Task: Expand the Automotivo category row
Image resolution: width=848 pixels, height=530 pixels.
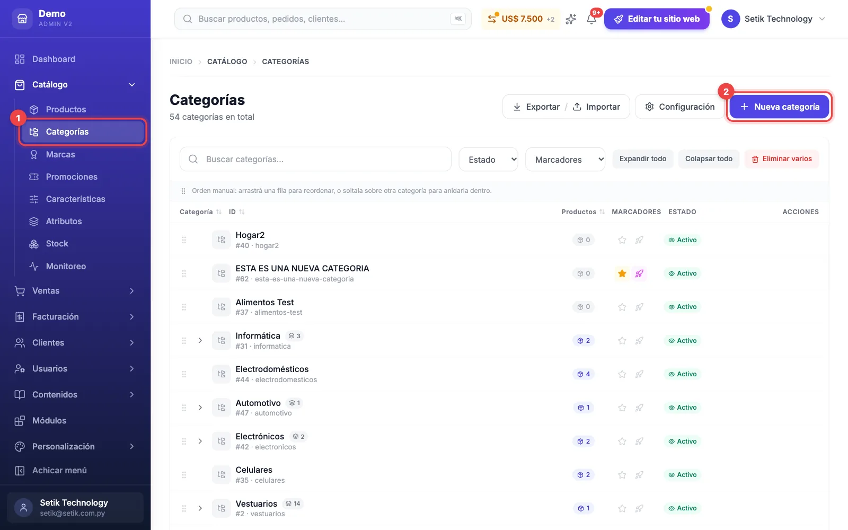Action: [x=200, y=408]
